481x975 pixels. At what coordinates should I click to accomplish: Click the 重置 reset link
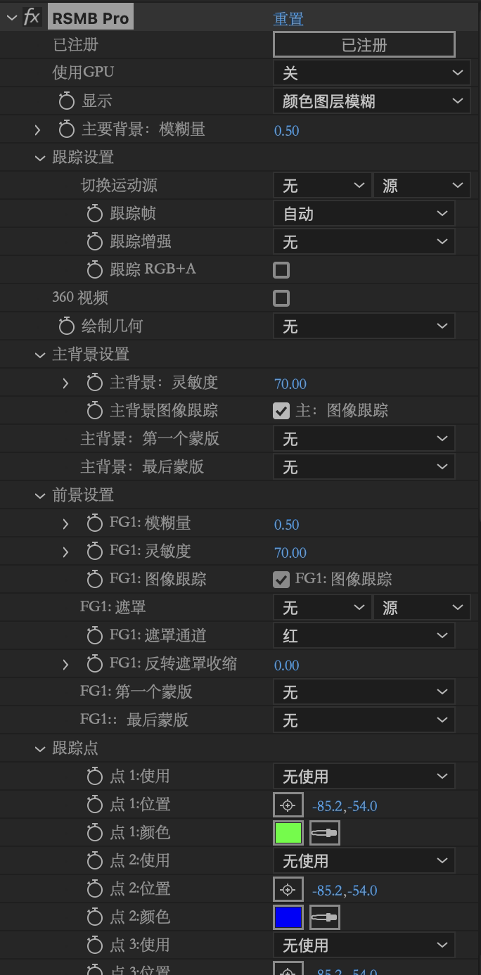[x=288, y=18]
